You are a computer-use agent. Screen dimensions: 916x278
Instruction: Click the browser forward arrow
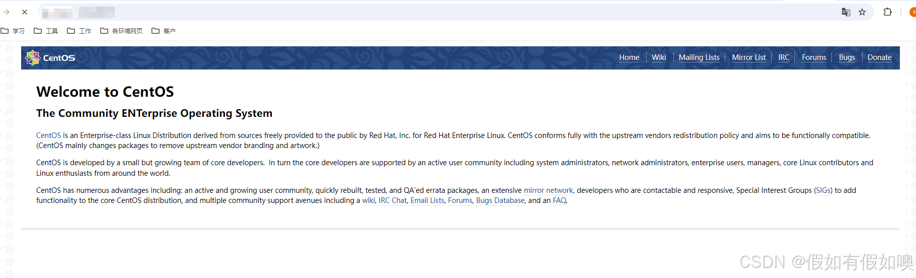point(7,12)
